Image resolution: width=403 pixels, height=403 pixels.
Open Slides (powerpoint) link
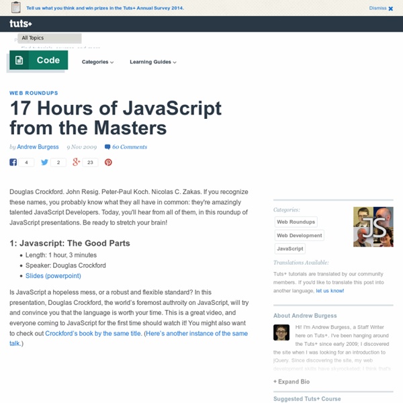tap(53, 276)
